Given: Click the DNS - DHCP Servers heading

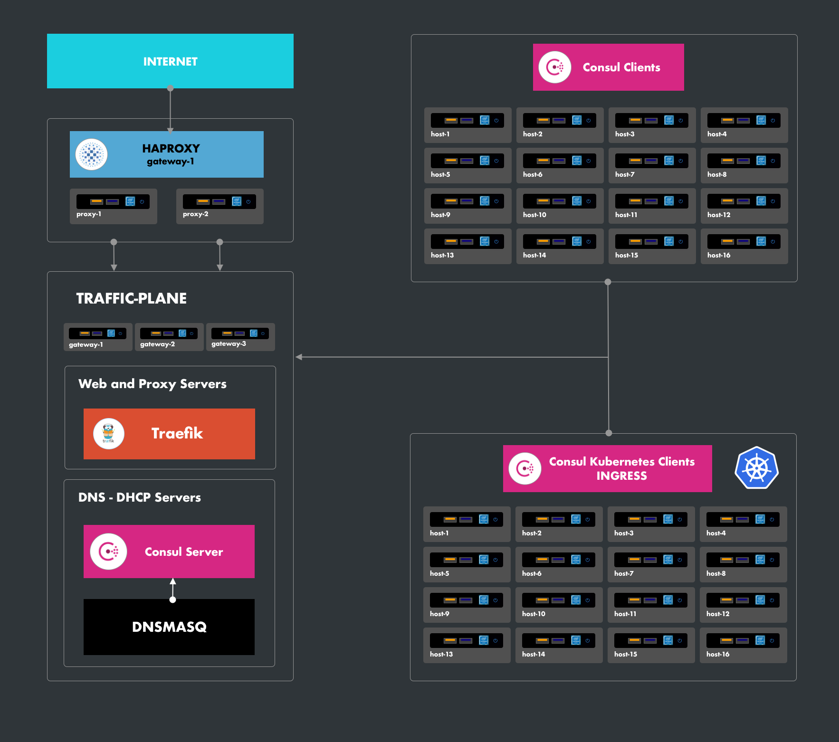Looking at the screenshot, I should pyautogui.click(x=139, y=497).
